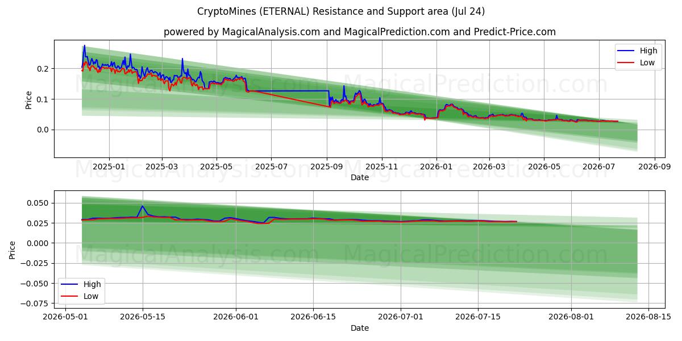Click the '2025-09' date tick label
Viewport: 682px width, 341px height.
[x=327, y=167]
